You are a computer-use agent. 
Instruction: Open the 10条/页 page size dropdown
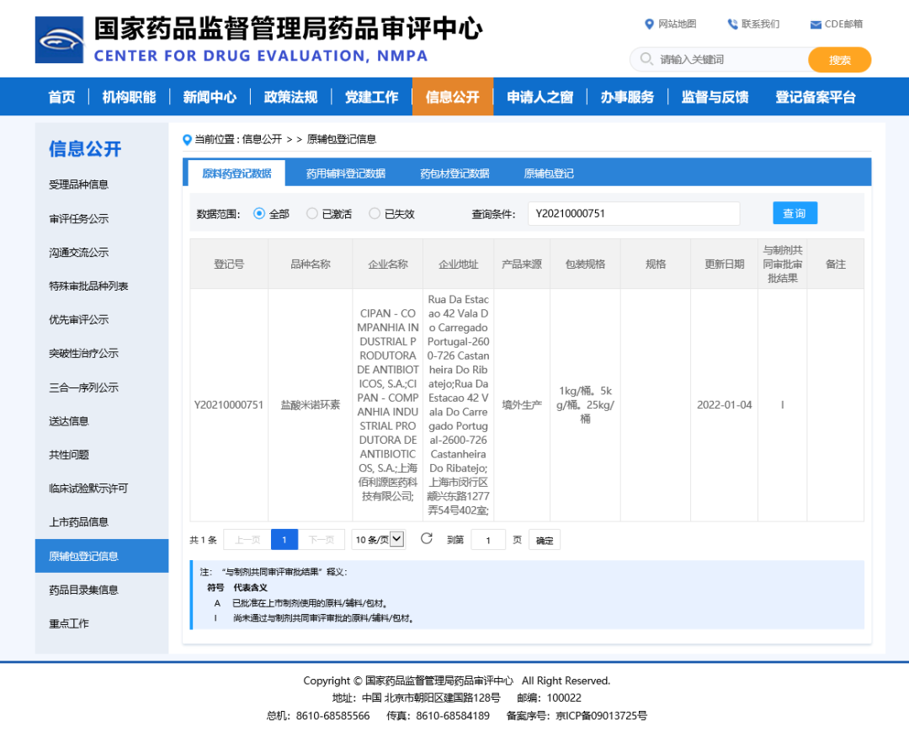(379, 539)
